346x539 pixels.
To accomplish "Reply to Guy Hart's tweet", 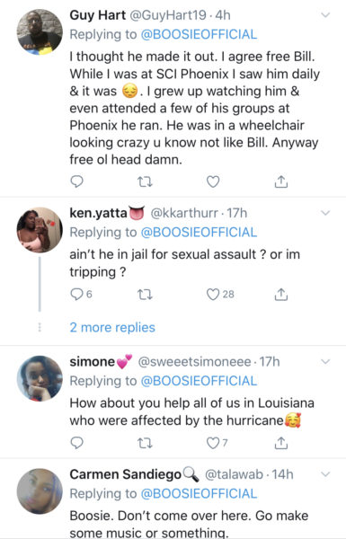I will (x=76, y=181).
